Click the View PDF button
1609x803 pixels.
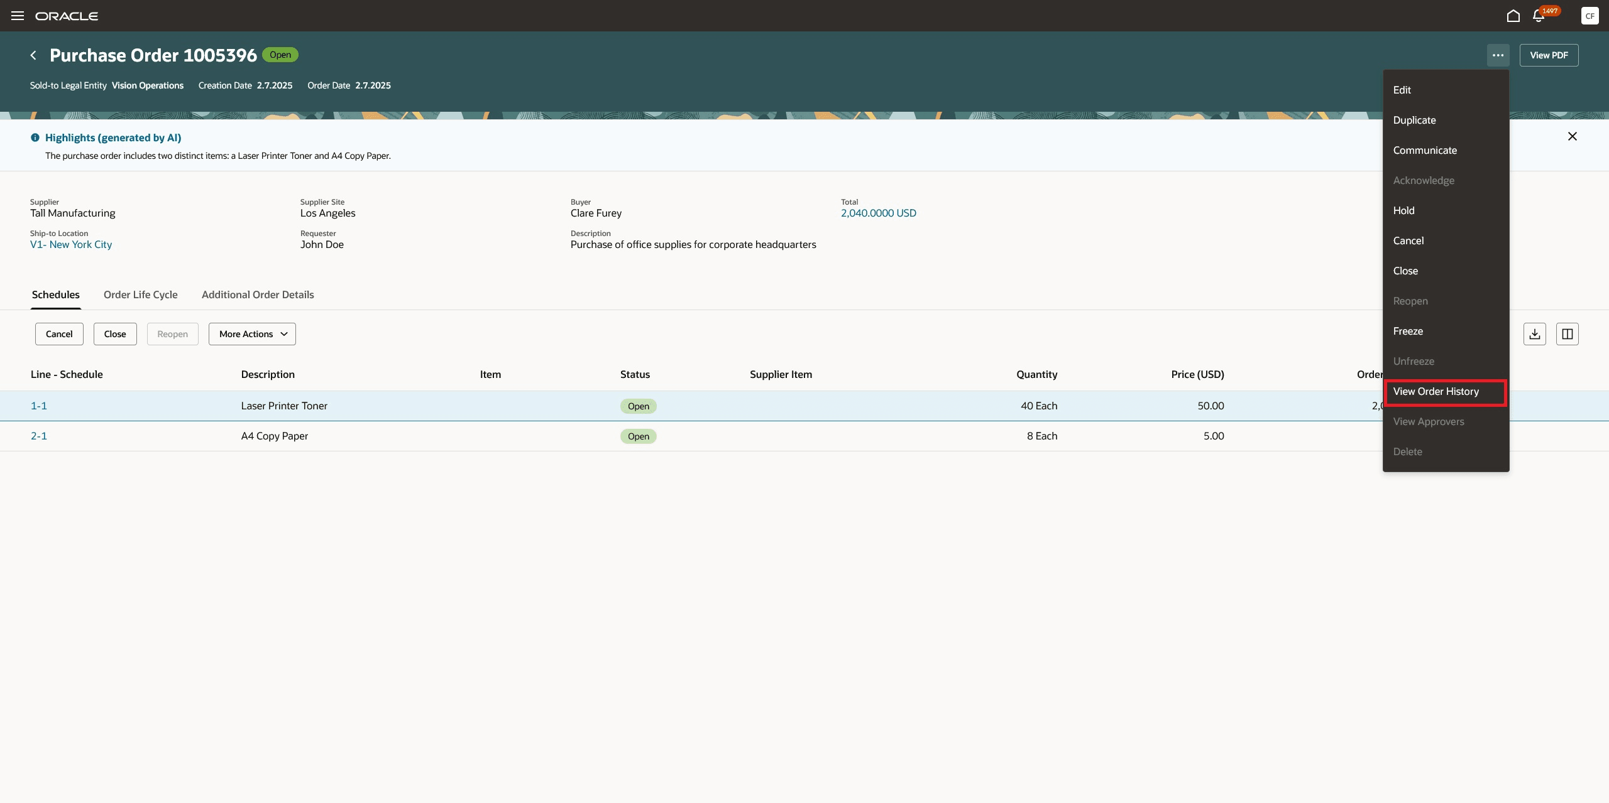click(x=1548, y=55)
